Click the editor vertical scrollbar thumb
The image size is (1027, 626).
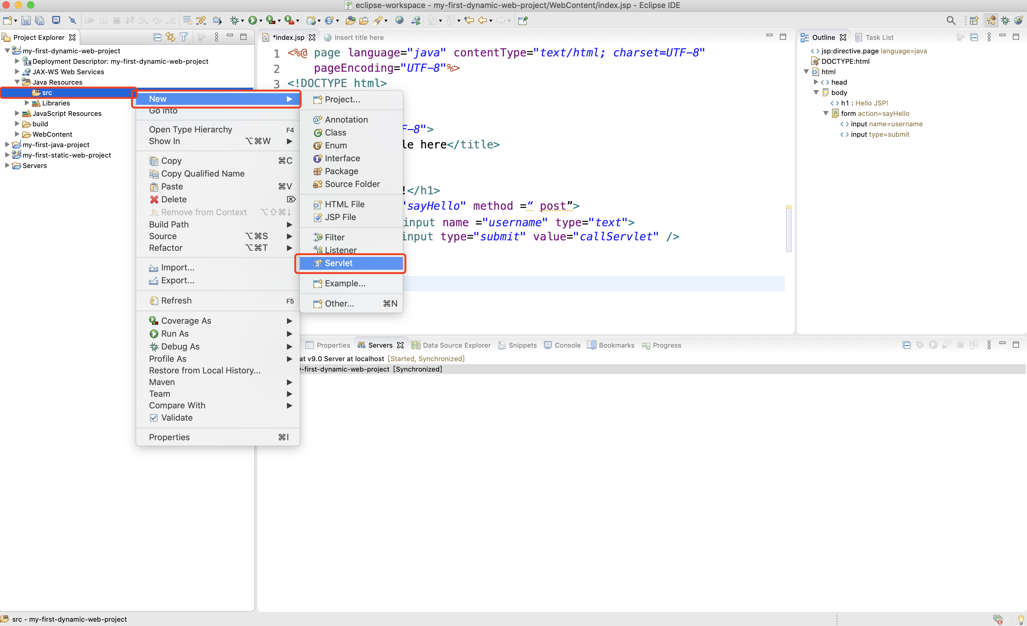(788, 229)
